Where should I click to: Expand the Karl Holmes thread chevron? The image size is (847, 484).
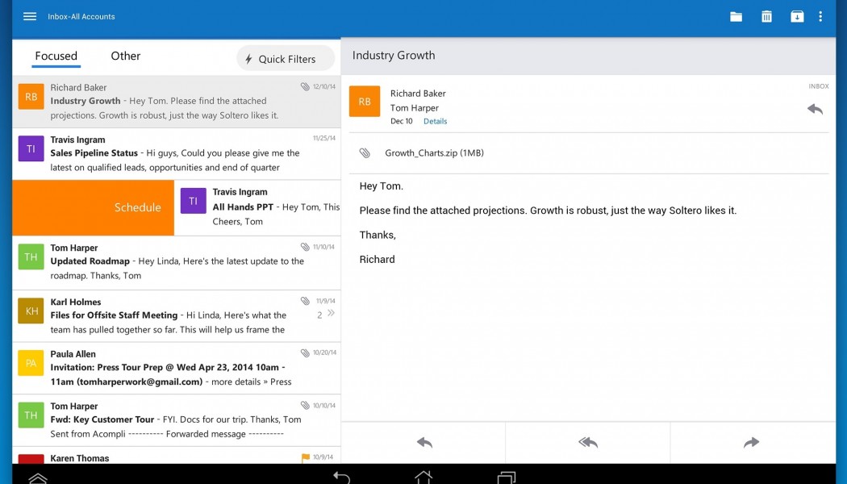pos(330,314)
